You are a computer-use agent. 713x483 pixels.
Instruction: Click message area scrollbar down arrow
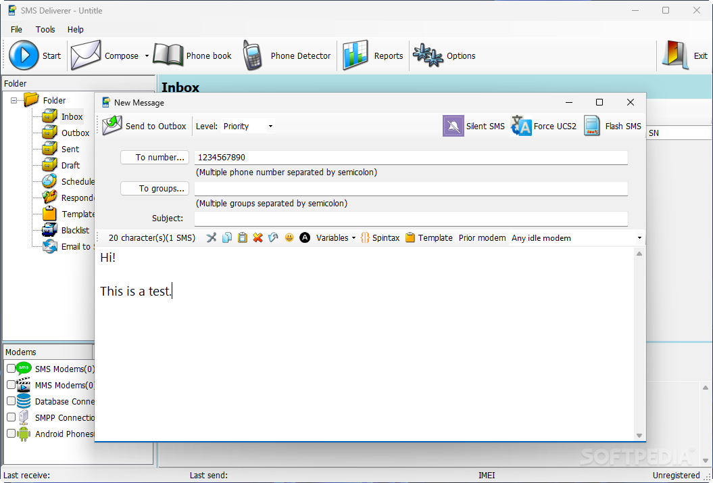[639, 435]
